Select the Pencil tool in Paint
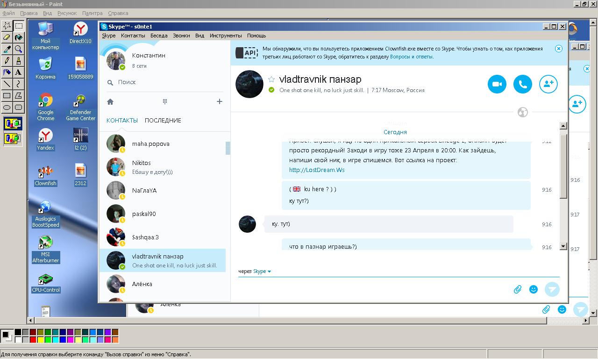The image size is (598, 359). click(x=7, y=60)
